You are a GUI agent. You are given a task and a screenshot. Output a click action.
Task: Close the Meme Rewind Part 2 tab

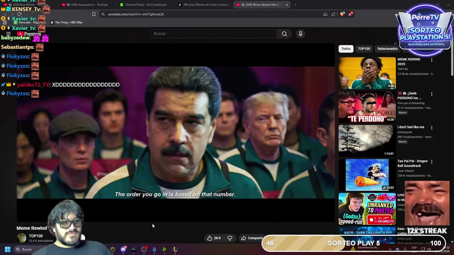(x=287, y=5)
